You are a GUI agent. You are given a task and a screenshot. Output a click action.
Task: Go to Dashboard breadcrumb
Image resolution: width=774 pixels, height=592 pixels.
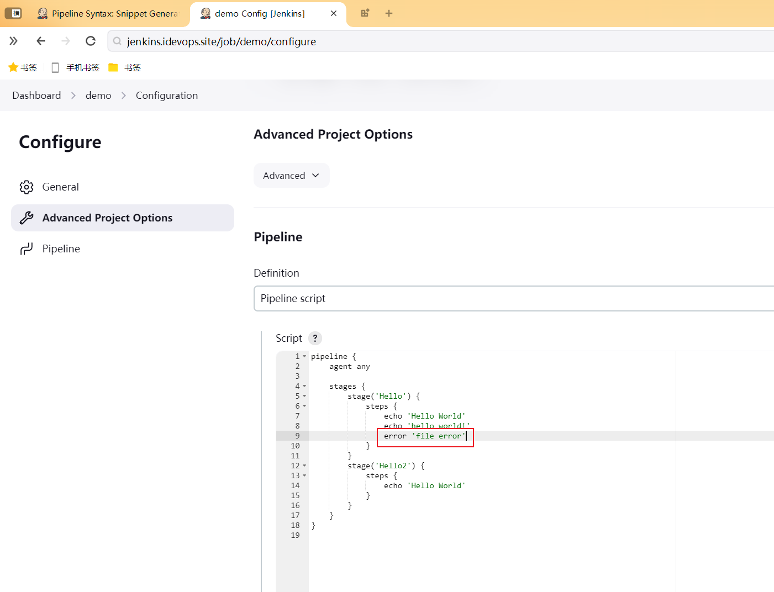click(36, 96)
